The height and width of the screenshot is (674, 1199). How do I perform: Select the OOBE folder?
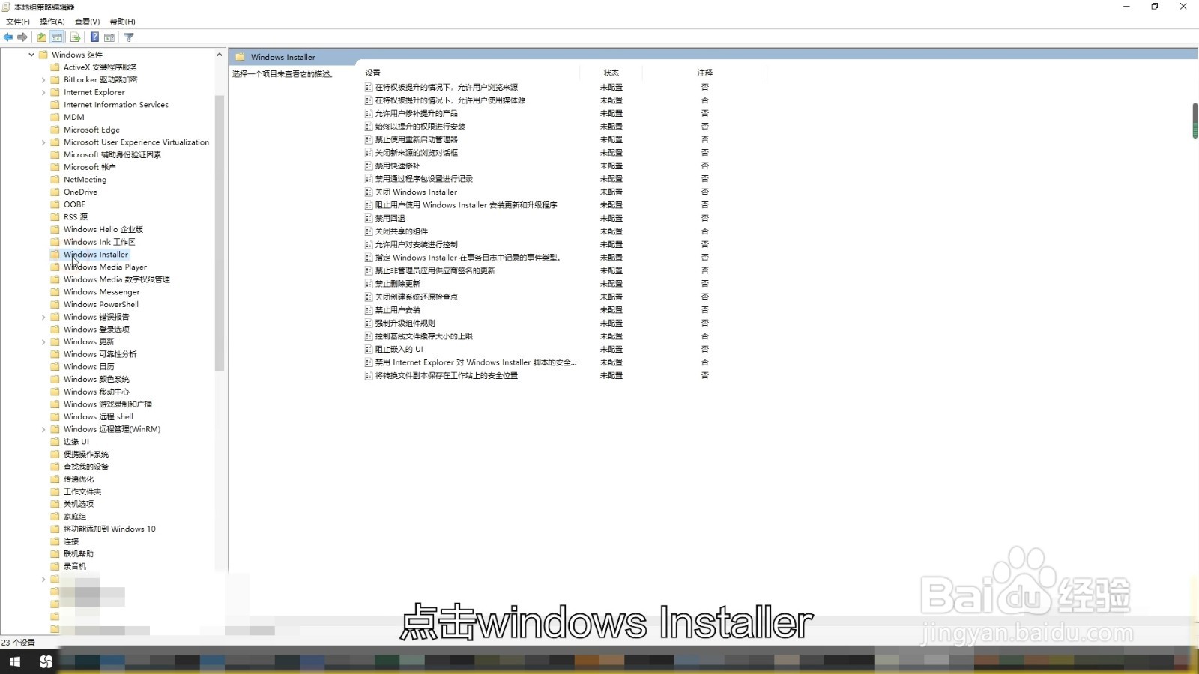(x=75, y=204)
